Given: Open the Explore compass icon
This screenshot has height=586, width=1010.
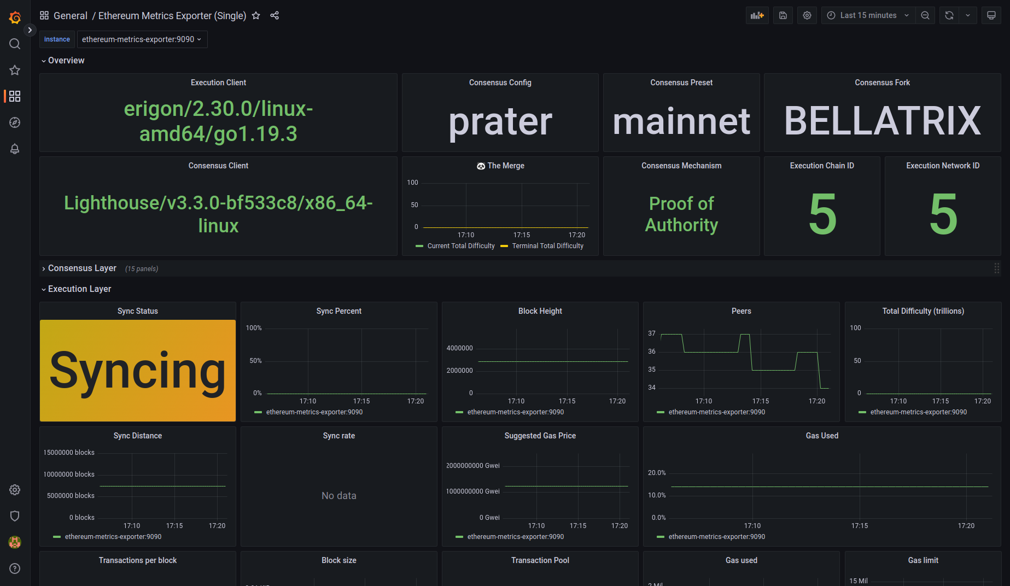Looking at the screenshot, I should click(15, 122).
